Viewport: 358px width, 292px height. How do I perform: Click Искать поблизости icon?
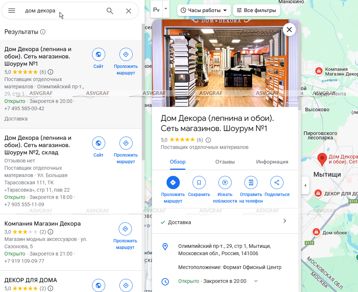tap(225, 183)
